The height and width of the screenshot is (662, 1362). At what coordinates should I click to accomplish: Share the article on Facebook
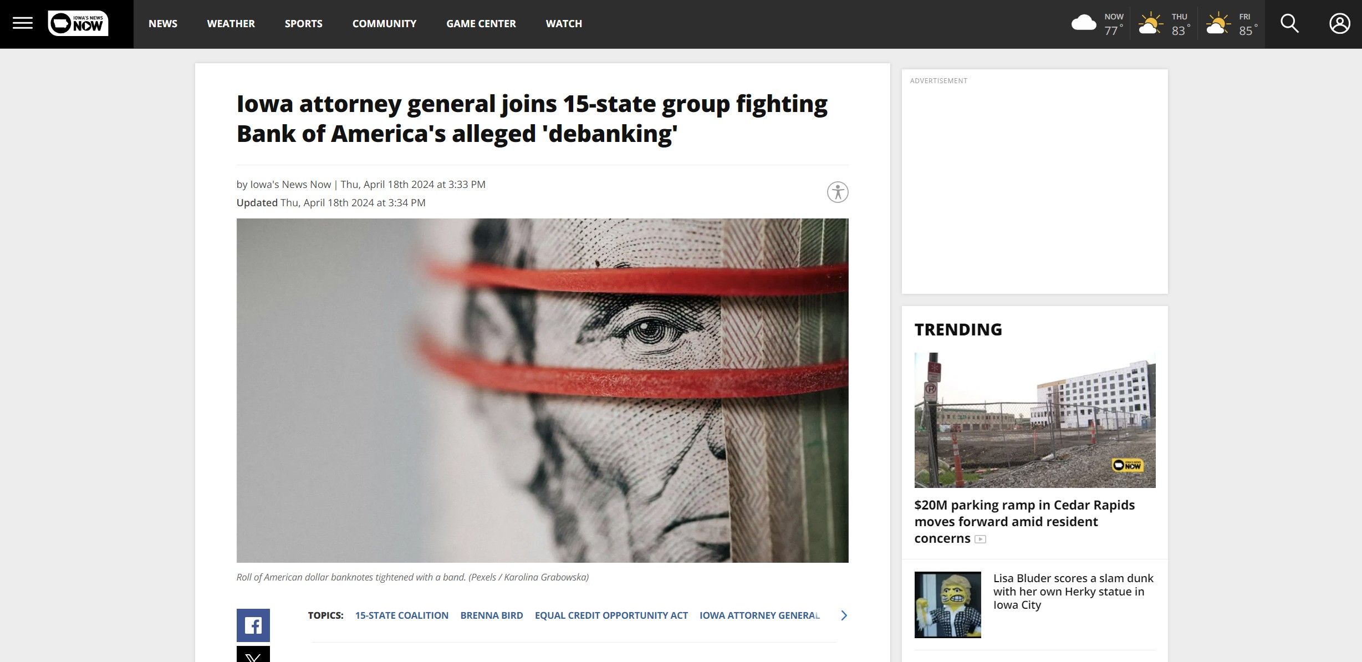tap(253, 625)
